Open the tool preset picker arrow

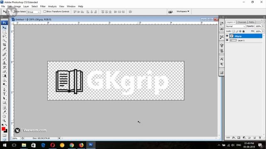click(9, 12)
